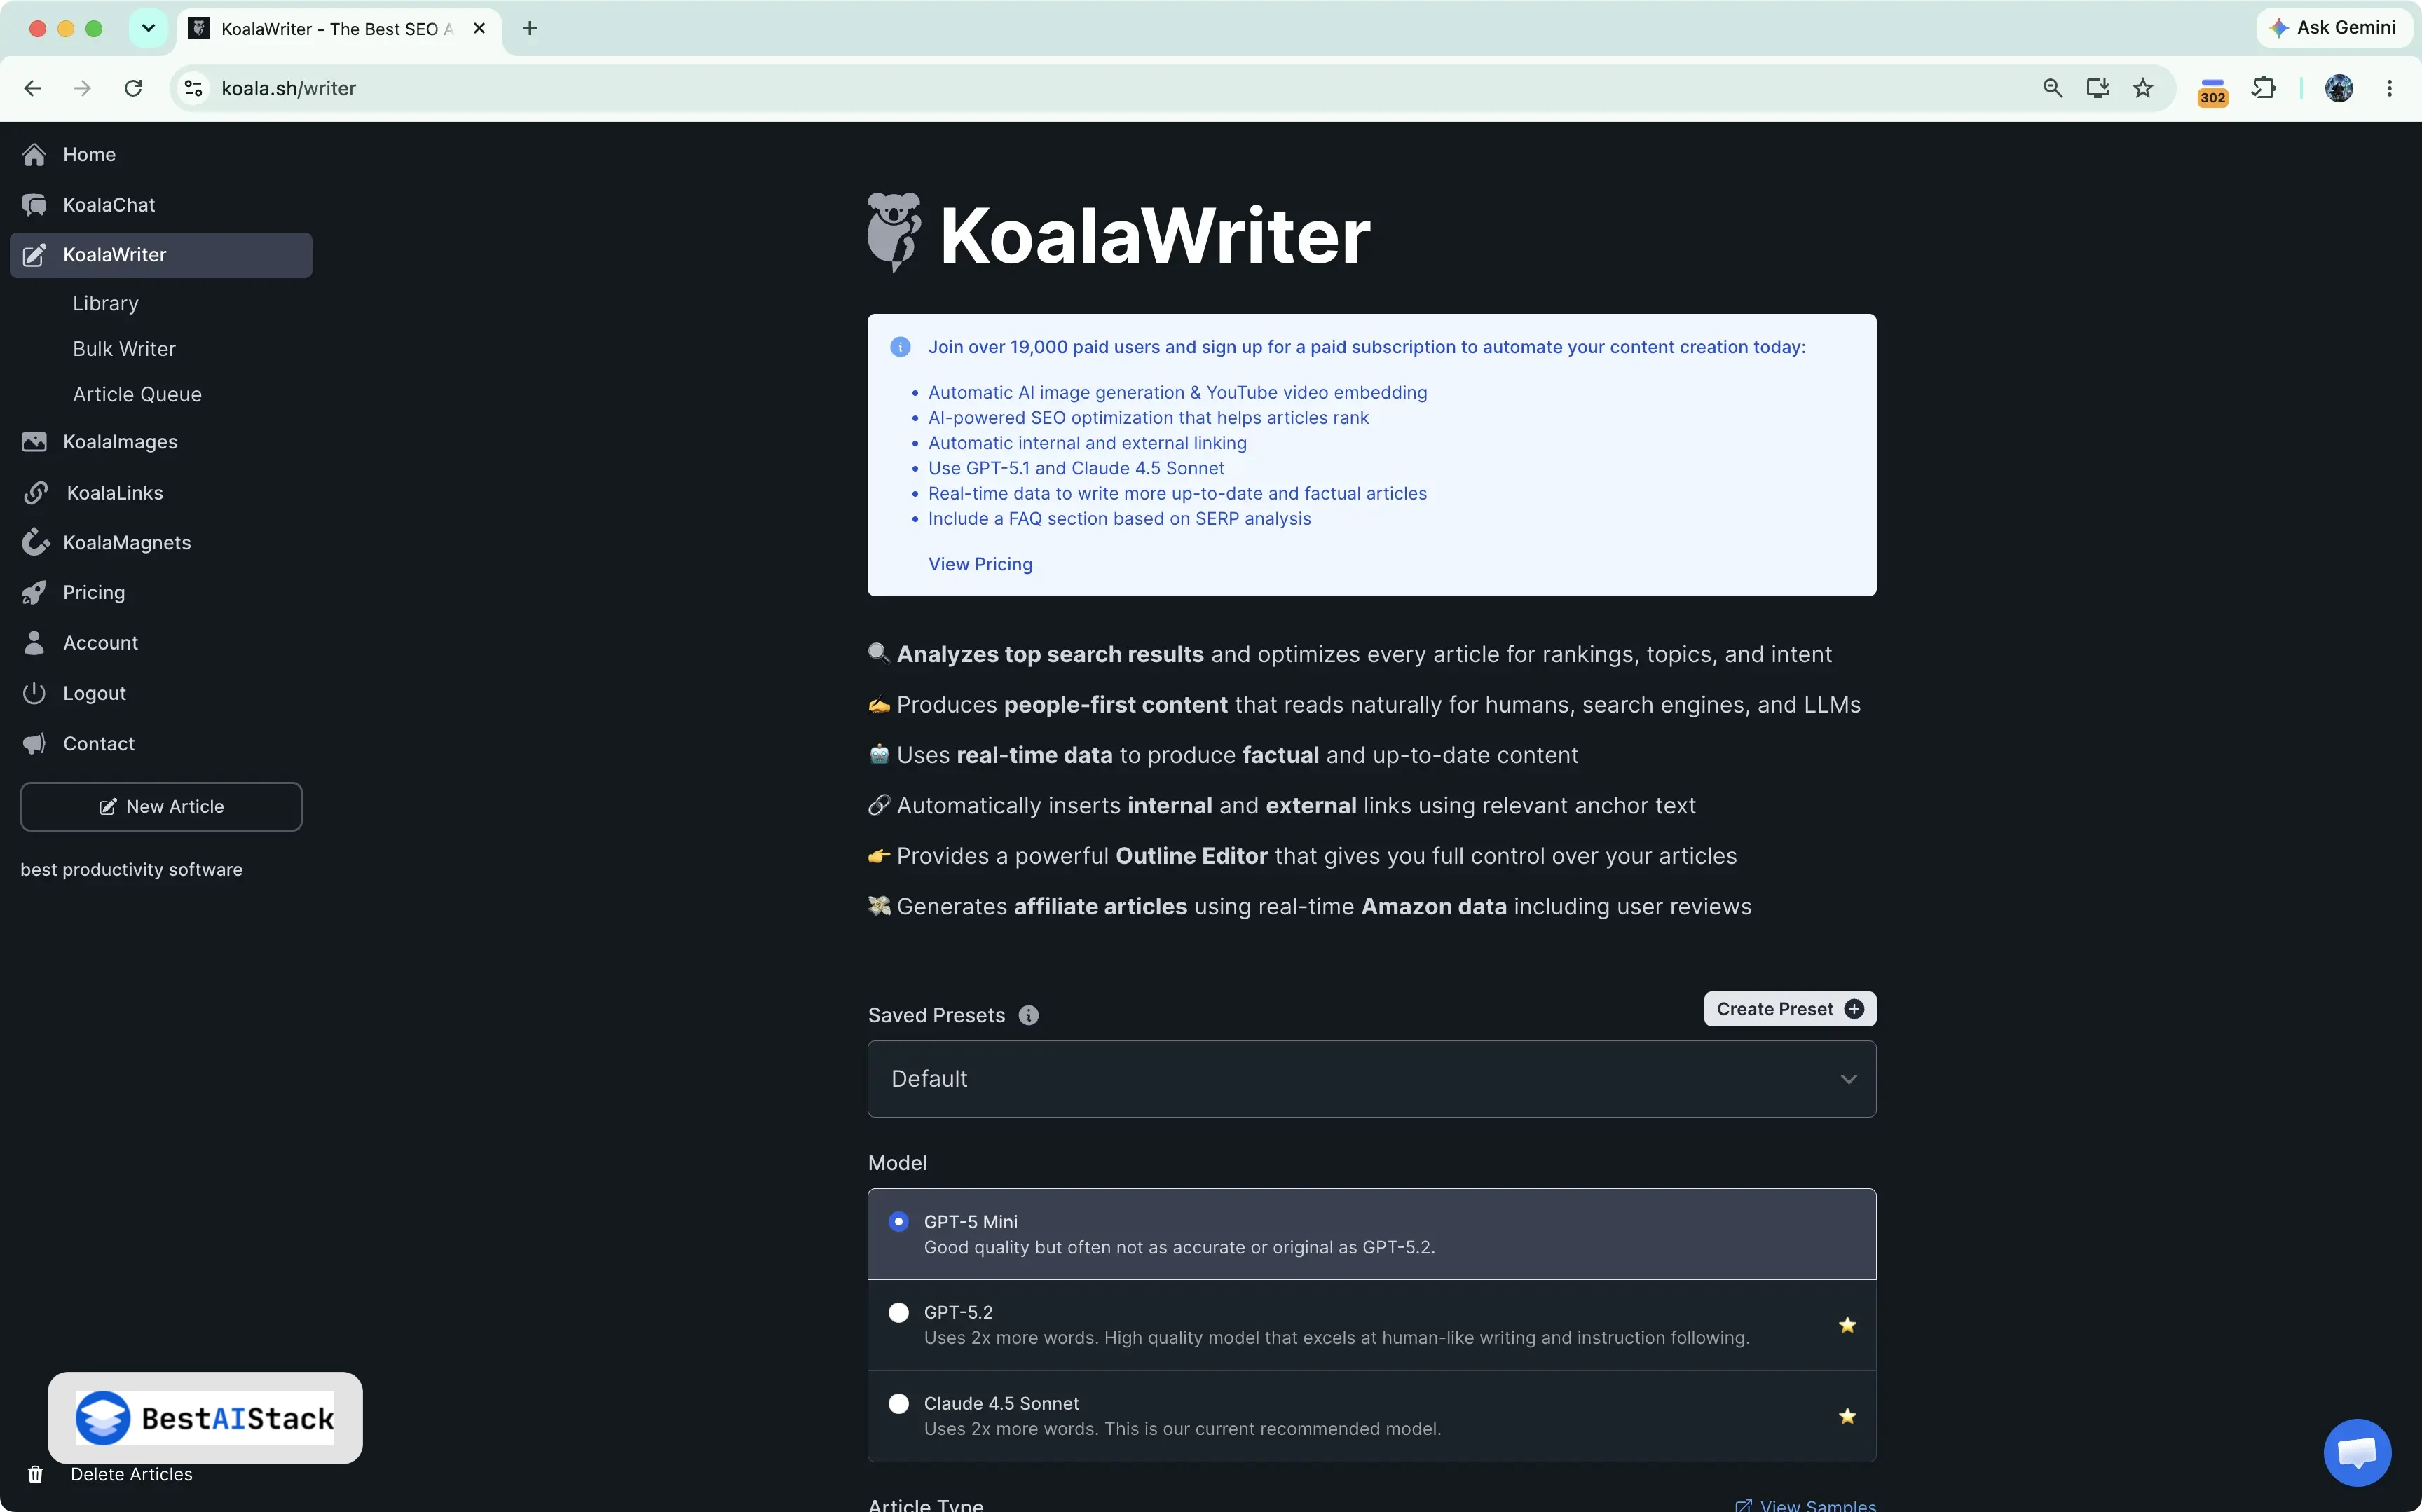Click the info icon in the subscription banner
The height and width of the screenshot is (1512, 2422).
pyautogui.click(x=900, y=347)
